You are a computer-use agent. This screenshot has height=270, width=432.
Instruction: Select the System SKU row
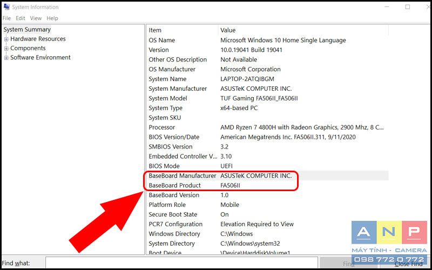(x=165, y=118)
